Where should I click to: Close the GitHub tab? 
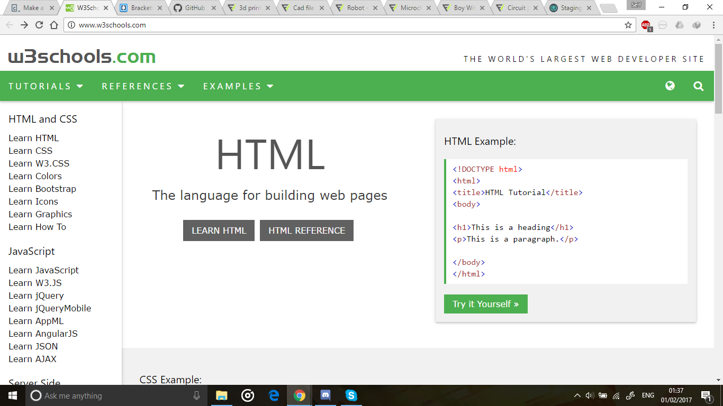click(214, 8)
